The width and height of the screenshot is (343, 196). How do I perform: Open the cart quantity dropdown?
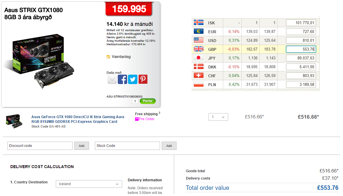tap(218, 117)
